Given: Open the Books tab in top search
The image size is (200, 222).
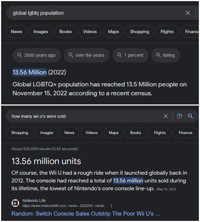Looking at the screenshot, I should click(x=65, y=31).
